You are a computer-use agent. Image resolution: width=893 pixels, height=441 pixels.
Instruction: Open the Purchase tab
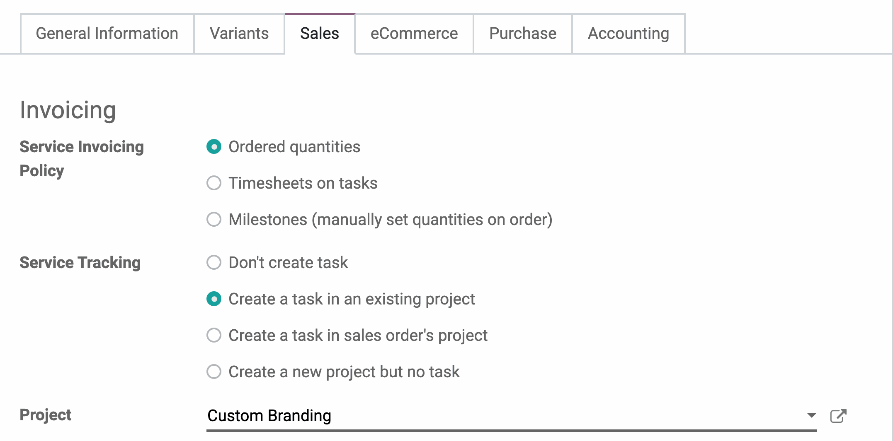tap(523, 34)
